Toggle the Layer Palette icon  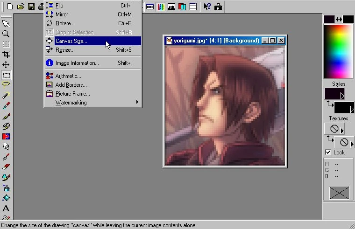tap(182, 7)
